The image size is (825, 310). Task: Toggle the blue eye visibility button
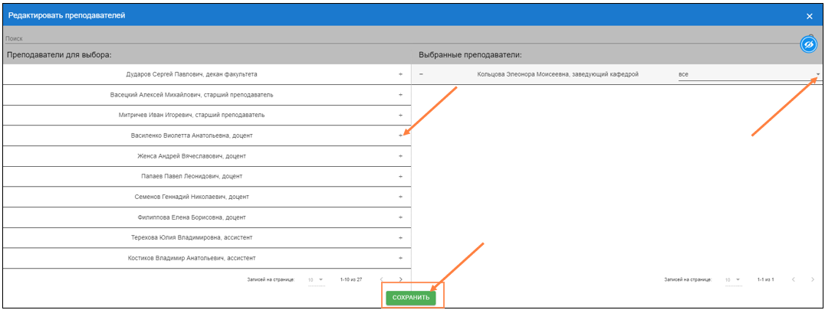[808, 45]
